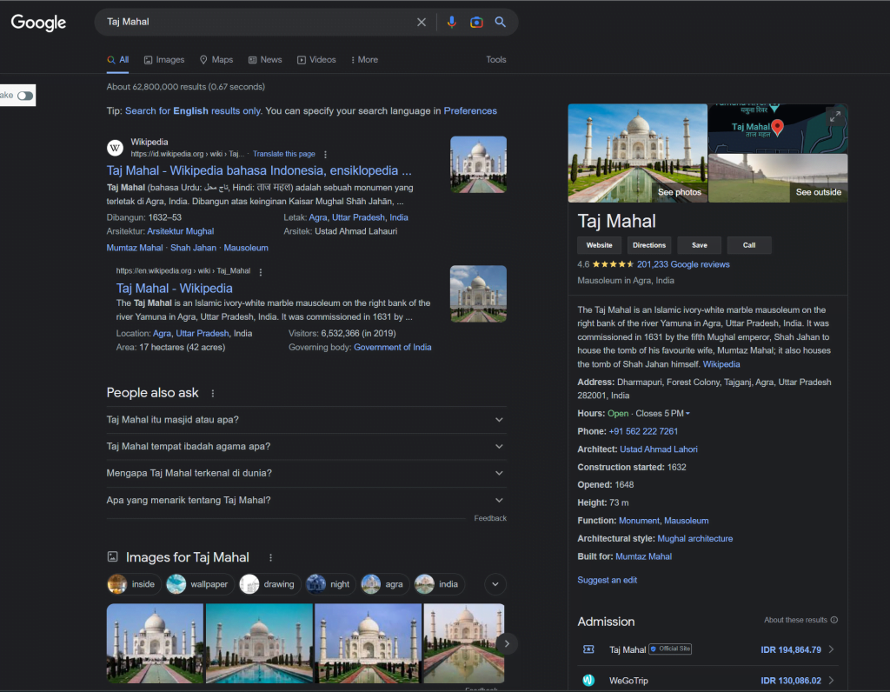Open Google Lens via the camera icon

pyautogui.click(x=476, y=22)
